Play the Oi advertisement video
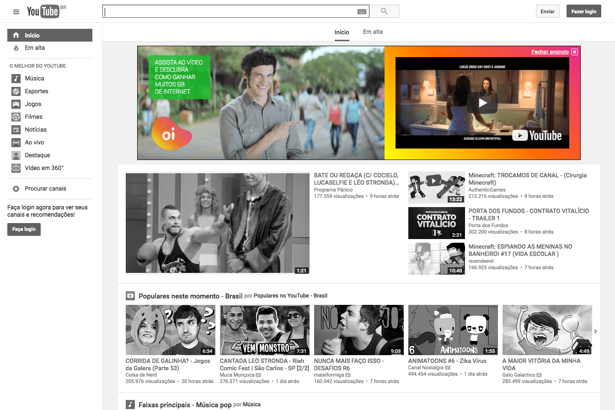This screenshot has width=615, height=410. tap(482, 103)
